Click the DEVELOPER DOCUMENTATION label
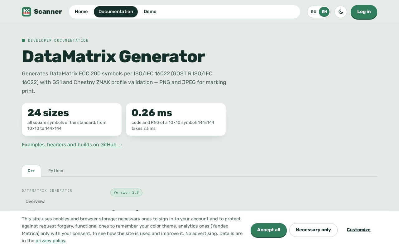 point(58,40)
